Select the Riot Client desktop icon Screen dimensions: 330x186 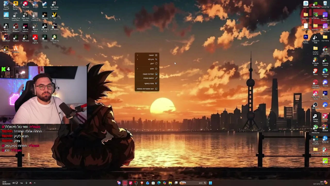25,5
